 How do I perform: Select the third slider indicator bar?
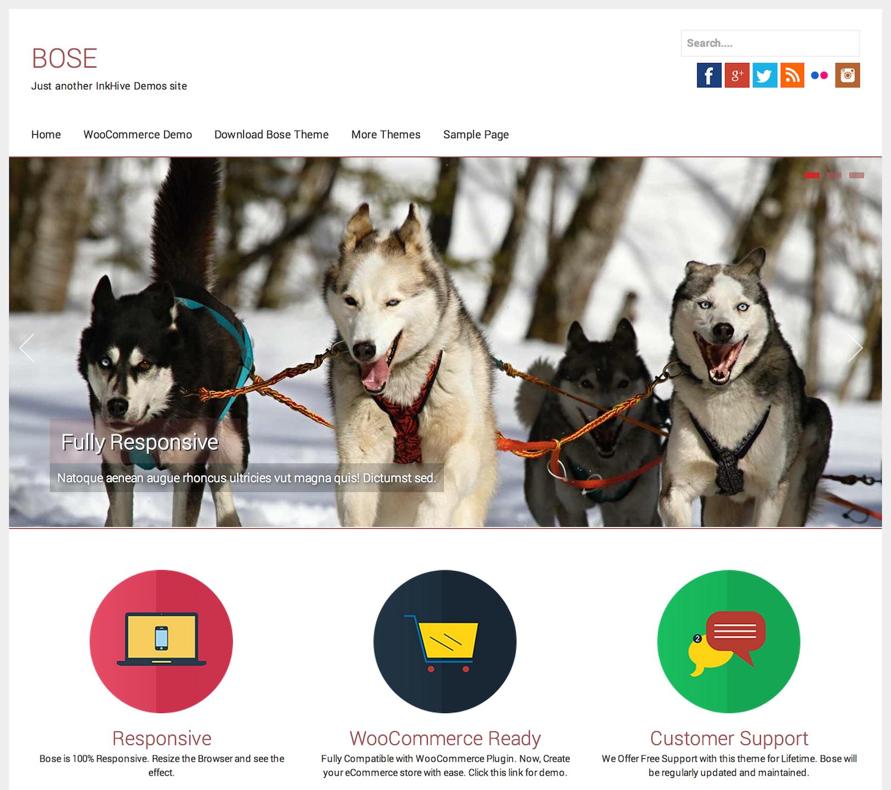tap(856, 175)
